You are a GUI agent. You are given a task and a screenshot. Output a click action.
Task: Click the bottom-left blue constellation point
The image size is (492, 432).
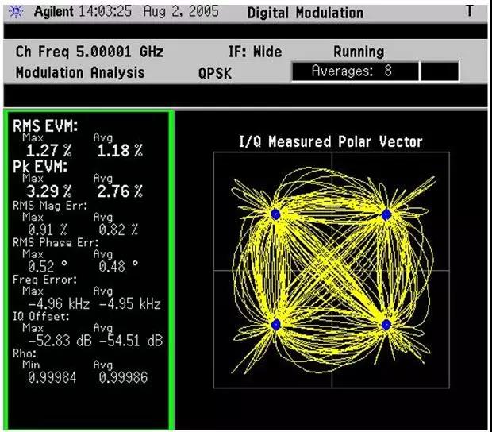click(275, 325)
